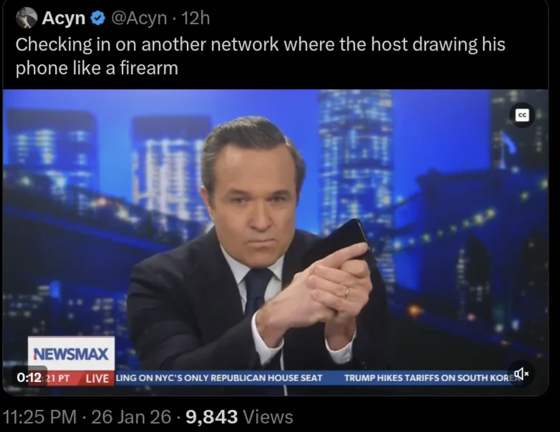Open the 9,843 Views count

pos(239,416)
